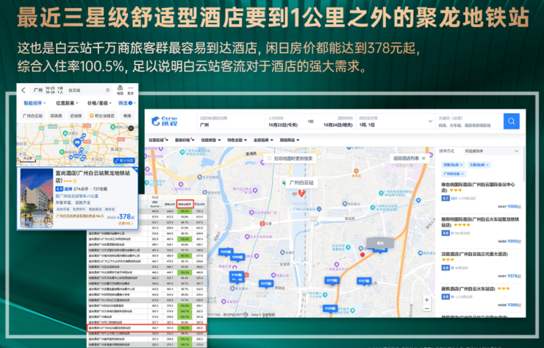
Task: Zoom in the Ctrip map with plus button
Action: point(426,299)
